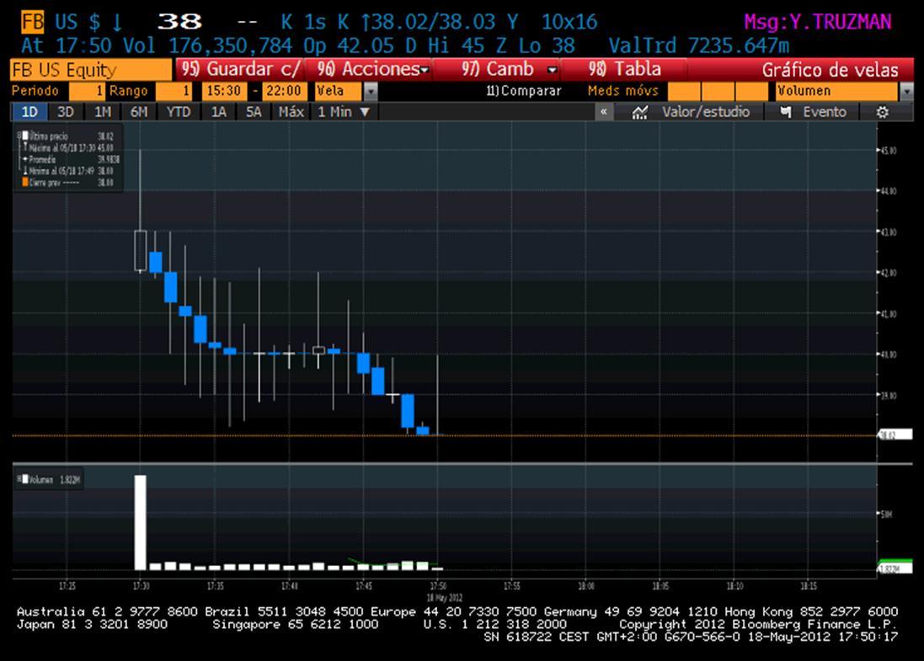
Task: Click the Vela chart type field
Action: click(x=339, y=91)
